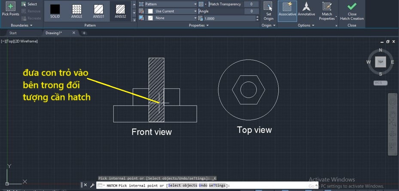Open command line customize wrench icon
Screen dimensions: 399x191
[92, 185]
